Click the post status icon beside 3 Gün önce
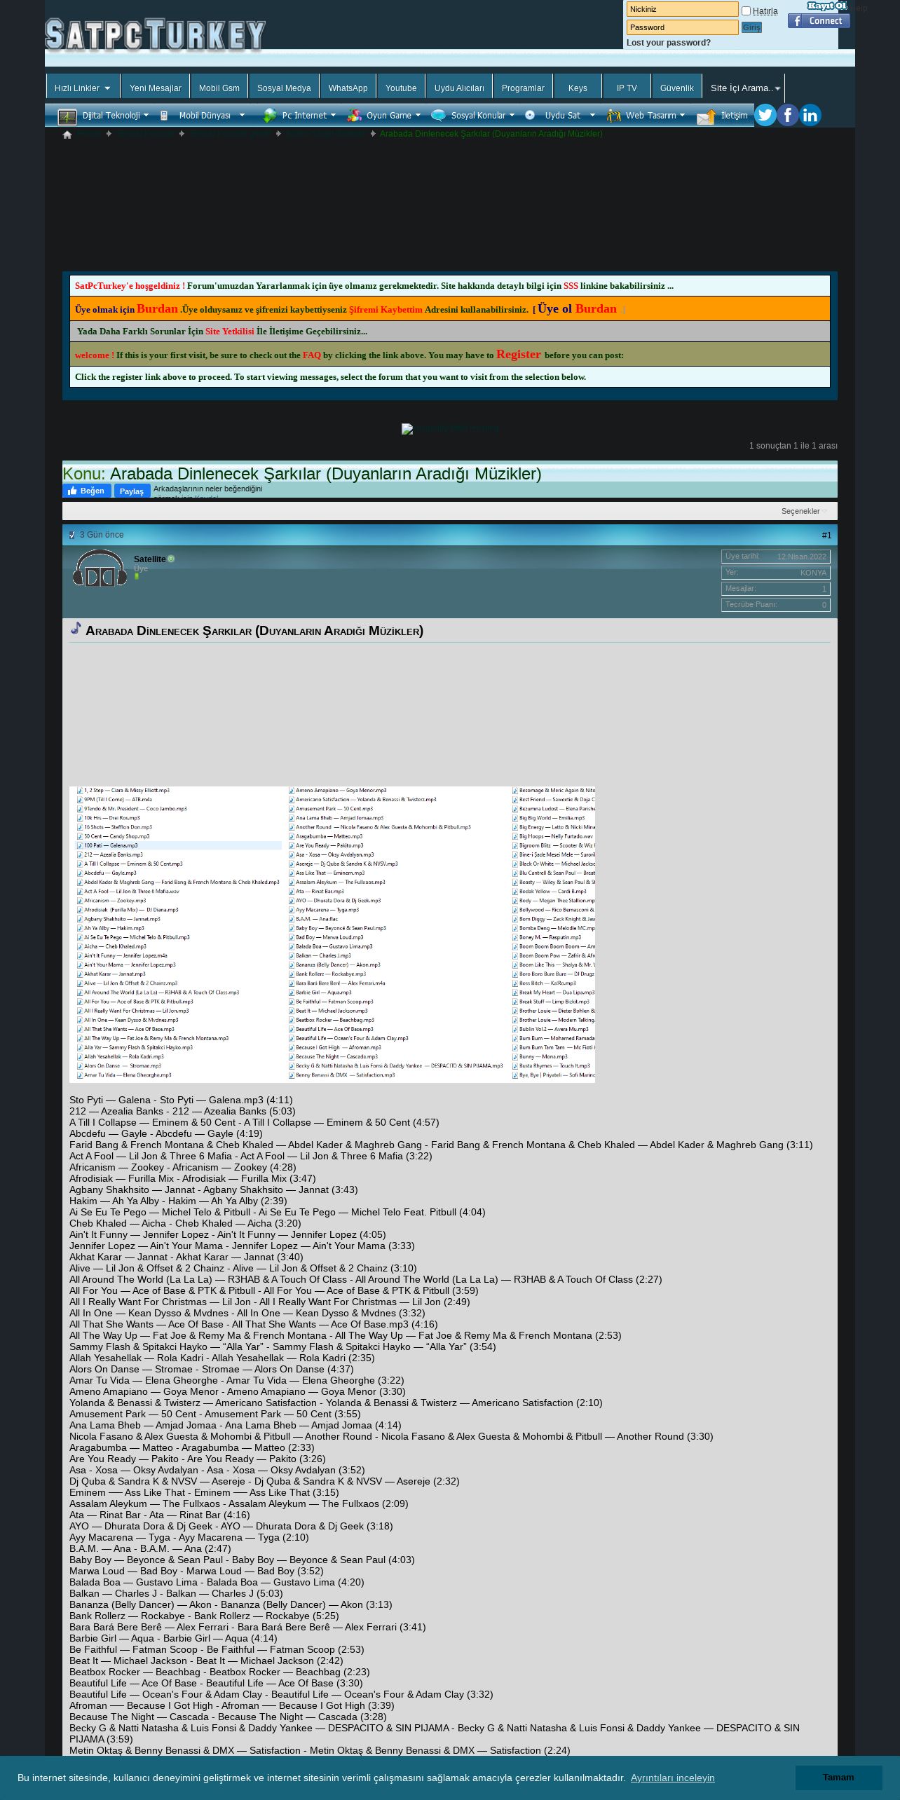900x1800 pixels. tap(71, 535)
